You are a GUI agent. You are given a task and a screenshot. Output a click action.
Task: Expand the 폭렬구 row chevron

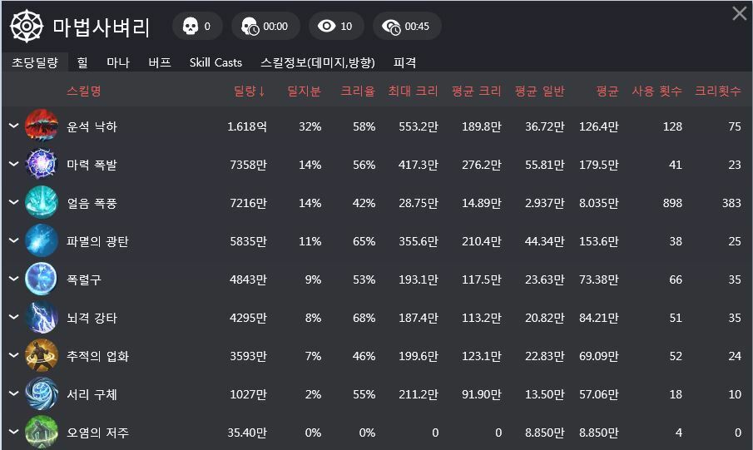(13, 279)
